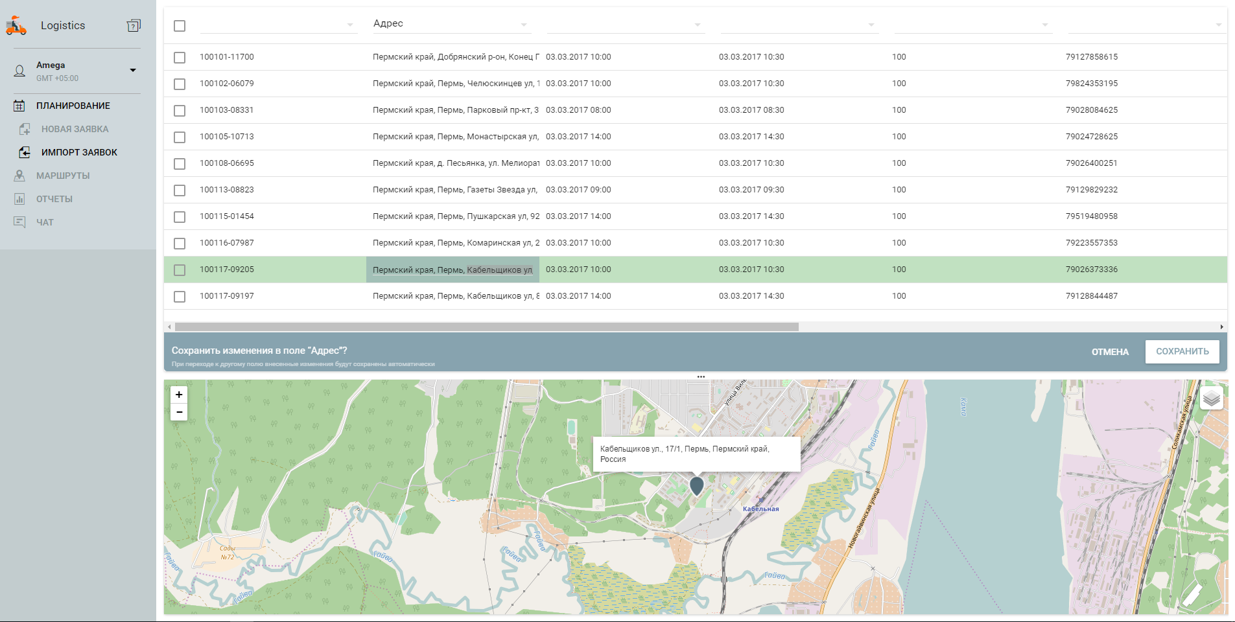Go to the Отчеты section
The width and height of the screenshot is (1235, 622).
point(54,199)
